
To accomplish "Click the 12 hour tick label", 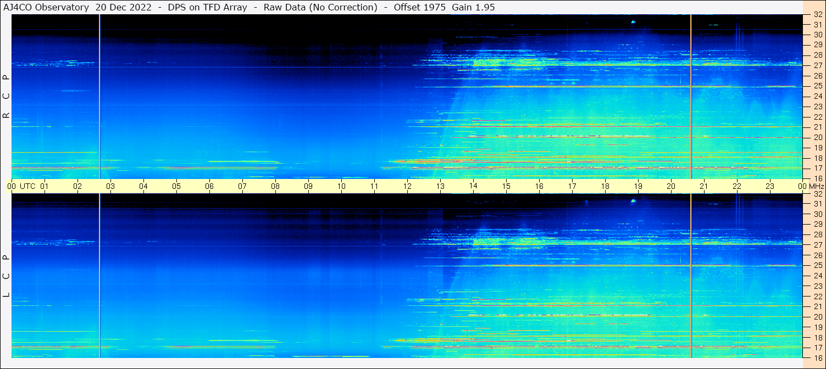I will (x=407, y=186).
